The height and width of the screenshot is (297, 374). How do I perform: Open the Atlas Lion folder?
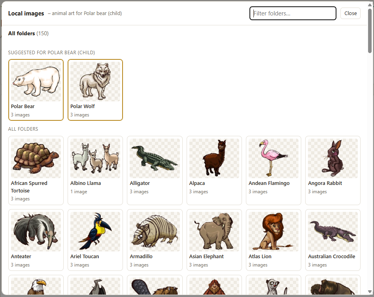click(x=273, y=240)
